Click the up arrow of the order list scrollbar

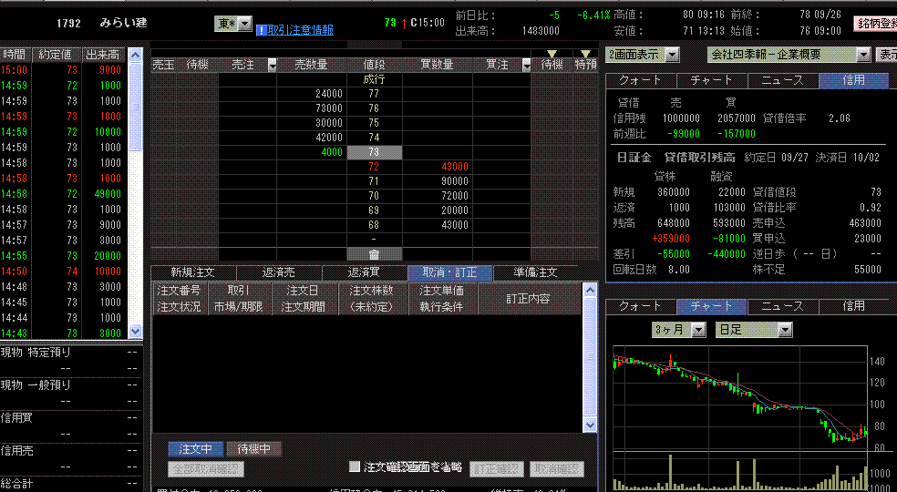(589, 289)
